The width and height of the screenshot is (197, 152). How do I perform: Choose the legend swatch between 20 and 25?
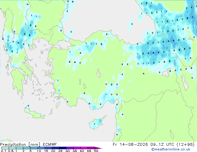(x=55, y=148)
